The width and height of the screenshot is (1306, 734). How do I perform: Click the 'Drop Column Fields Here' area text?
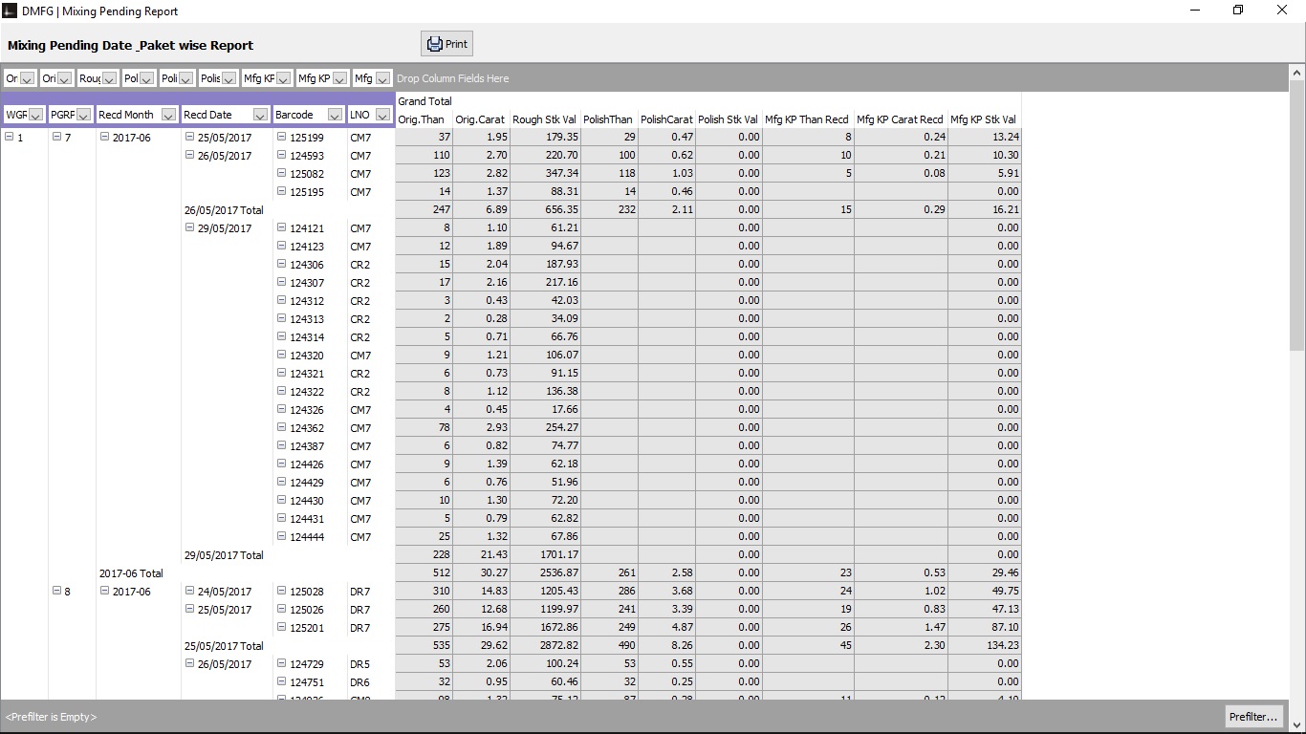pyautogui.click(x=453, y=78)
